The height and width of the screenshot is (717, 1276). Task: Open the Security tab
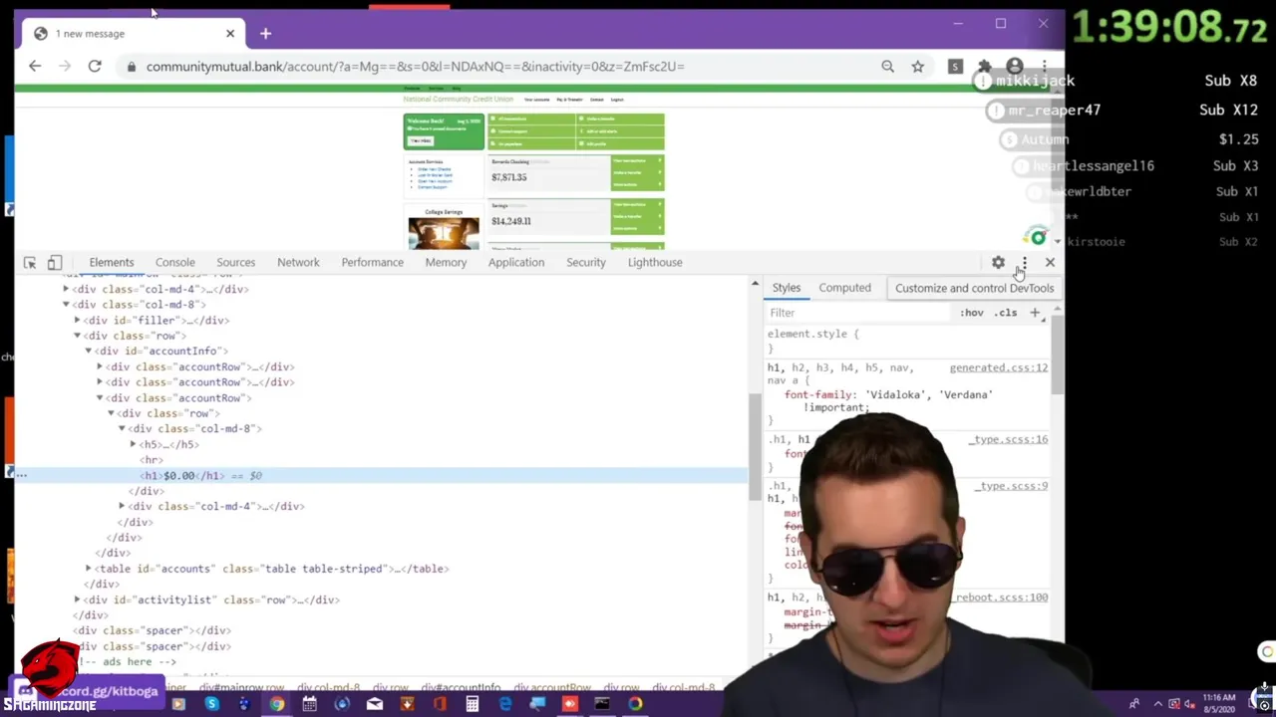point(586,263)
